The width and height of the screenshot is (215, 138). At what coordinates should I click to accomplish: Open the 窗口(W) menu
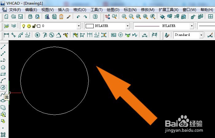coord(190,10)
